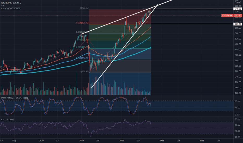This screenshot has height=143, width=243.
Task: Click the ICICI BANK, 1W, NSE chart title
Action: [11, 3]
